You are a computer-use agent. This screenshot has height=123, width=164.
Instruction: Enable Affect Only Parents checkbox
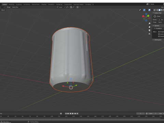tap(159, 36)
